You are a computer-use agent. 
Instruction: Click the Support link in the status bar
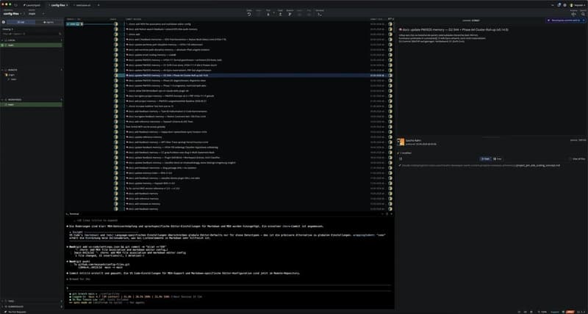coord(554,312)
